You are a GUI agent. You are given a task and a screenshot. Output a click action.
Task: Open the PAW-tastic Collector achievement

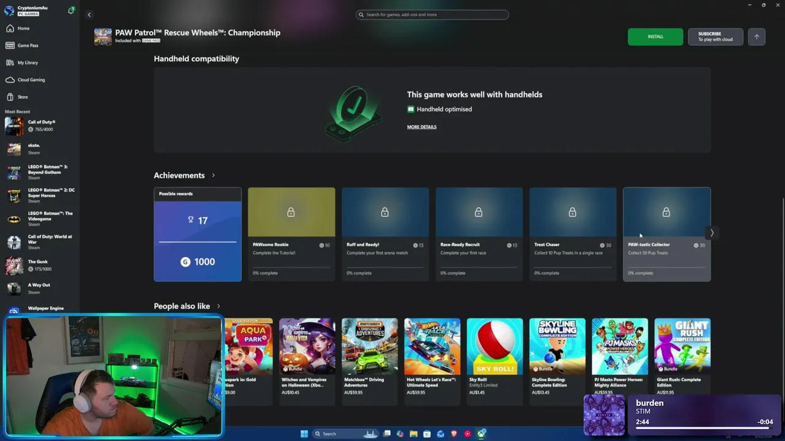[667, 235]
